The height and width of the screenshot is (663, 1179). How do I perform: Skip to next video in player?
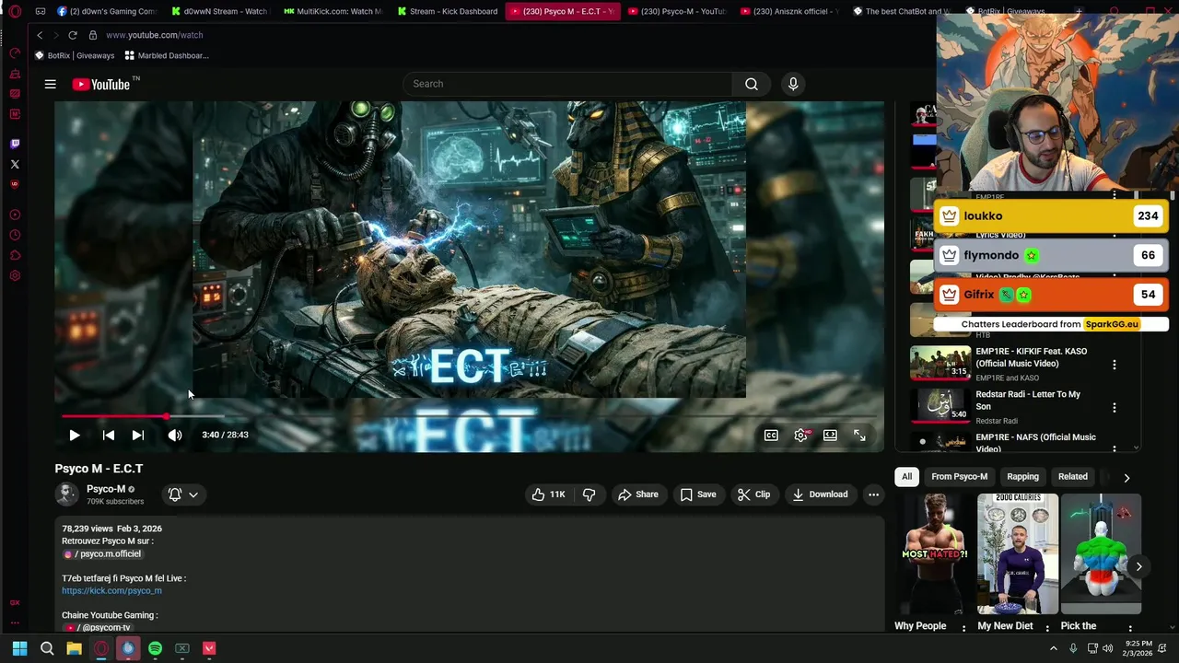click(138, 435)
